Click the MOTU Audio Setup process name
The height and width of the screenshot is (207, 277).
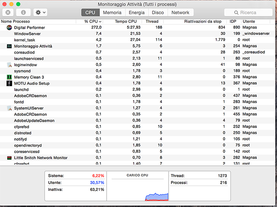click(32, 83)
